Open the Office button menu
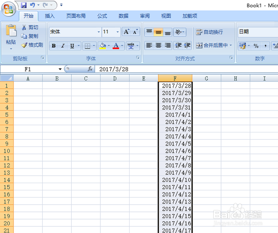 tap(9, 9)
